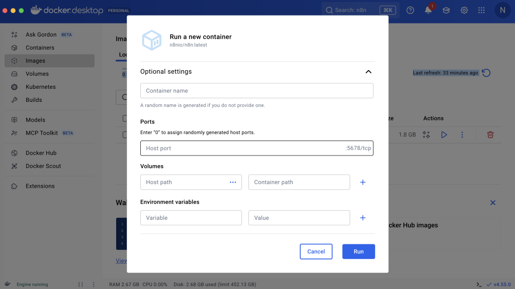515x289 pixels.
Task: Open Containers in the sidebar
Action: coord(40,48)
